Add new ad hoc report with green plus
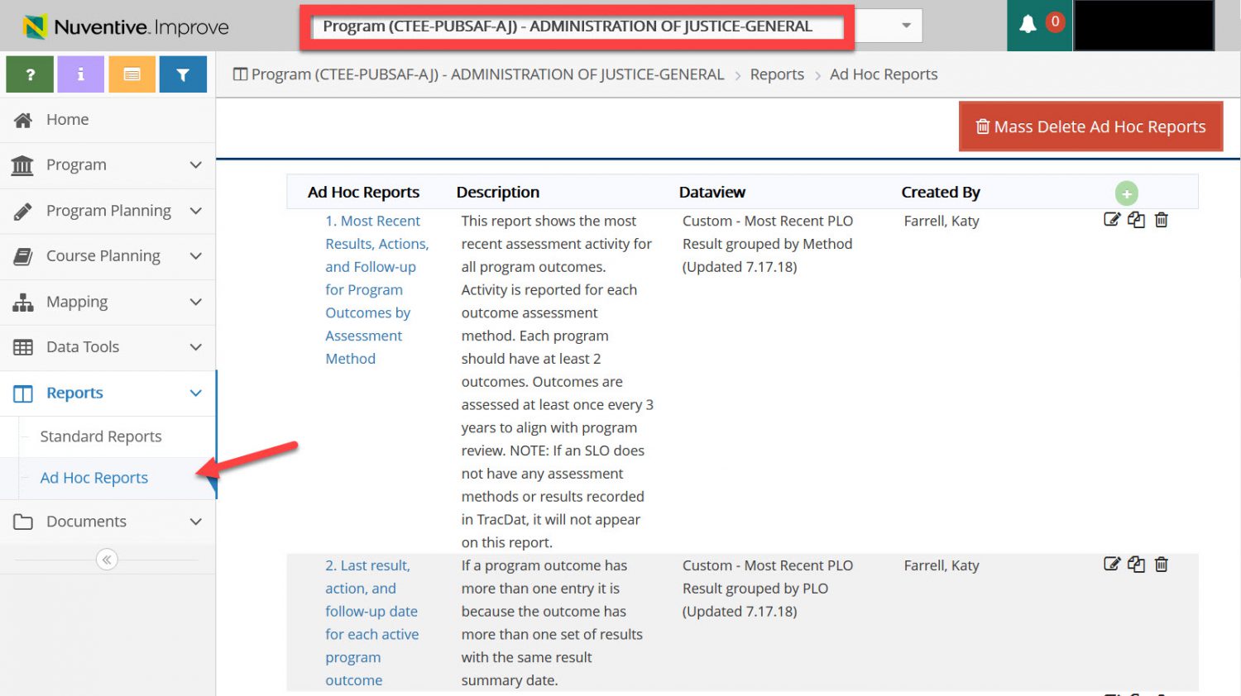1241x696 pixels. tap(1126, 193)
